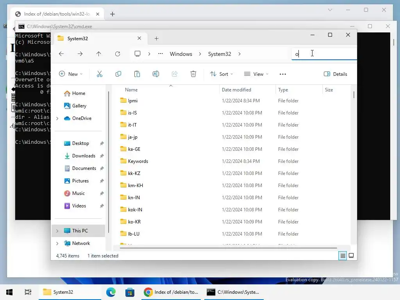Select browser tab Index of /debian

57,14
